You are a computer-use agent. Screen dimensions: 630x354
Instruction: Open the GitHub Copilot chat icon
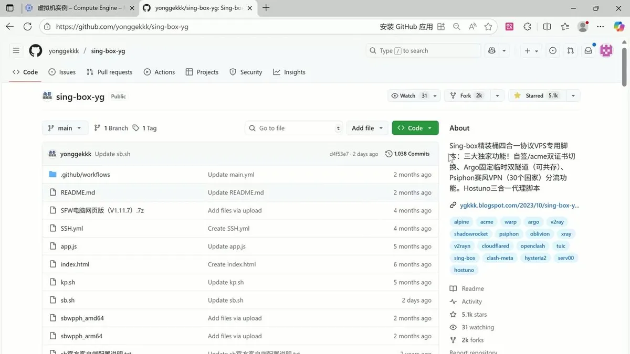coord(492,51)
